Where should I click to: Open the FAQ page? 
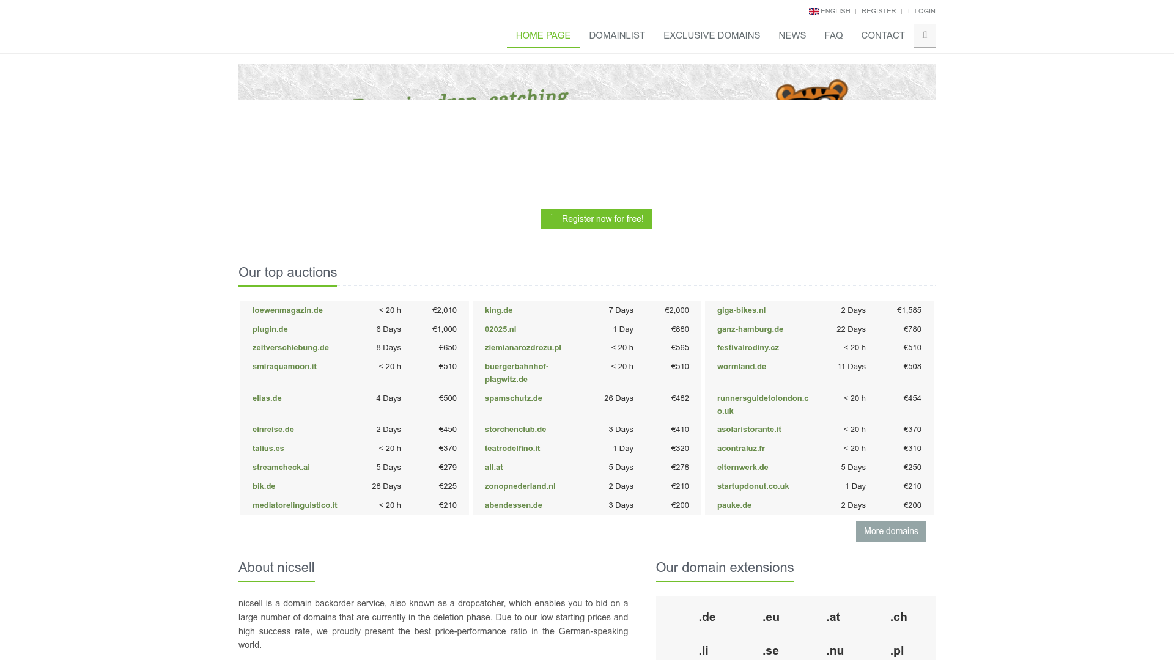[833, 35]
